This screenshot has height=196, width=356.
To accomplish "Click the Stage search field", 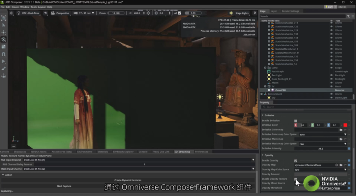I will 303,16.
